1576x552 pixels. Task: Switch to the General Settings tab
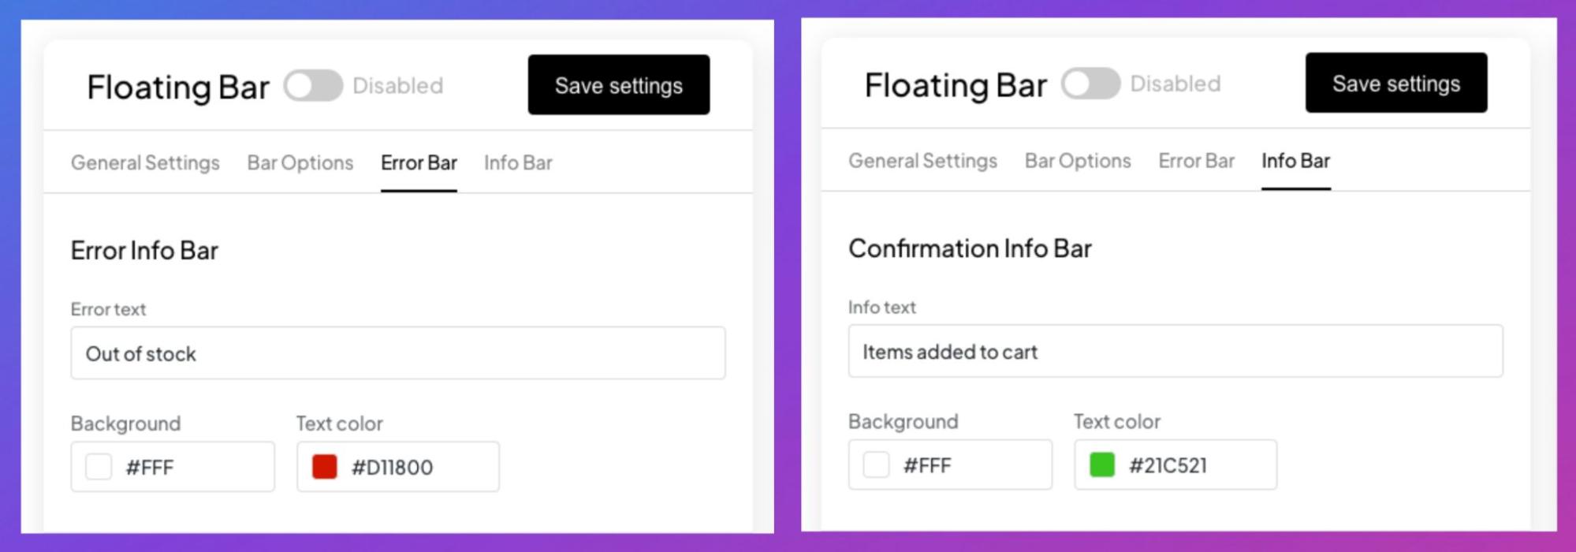click(x=145, y=163)
